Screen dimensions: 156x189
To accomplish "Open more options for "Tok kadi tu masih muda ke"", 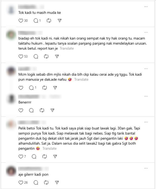I will (x=146, y=7).
